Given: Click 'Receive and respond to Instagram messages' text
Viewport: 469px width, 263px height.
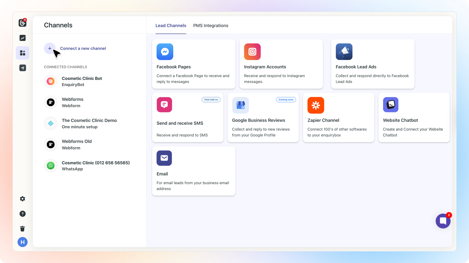Looking at the screenshot, I should click(274, 79).
